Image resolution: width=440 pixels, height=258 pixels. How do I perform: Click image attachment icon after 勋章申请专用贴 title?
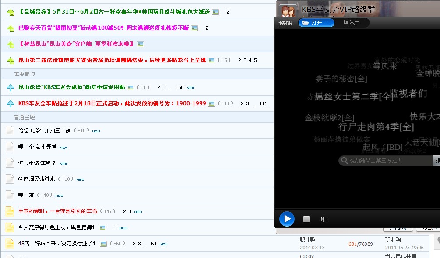[x=130, y=88]
